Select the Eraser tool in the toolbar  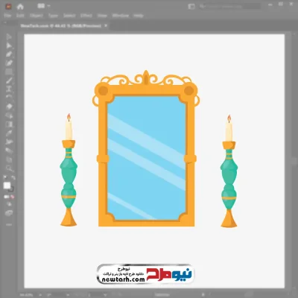click(9, 107)
